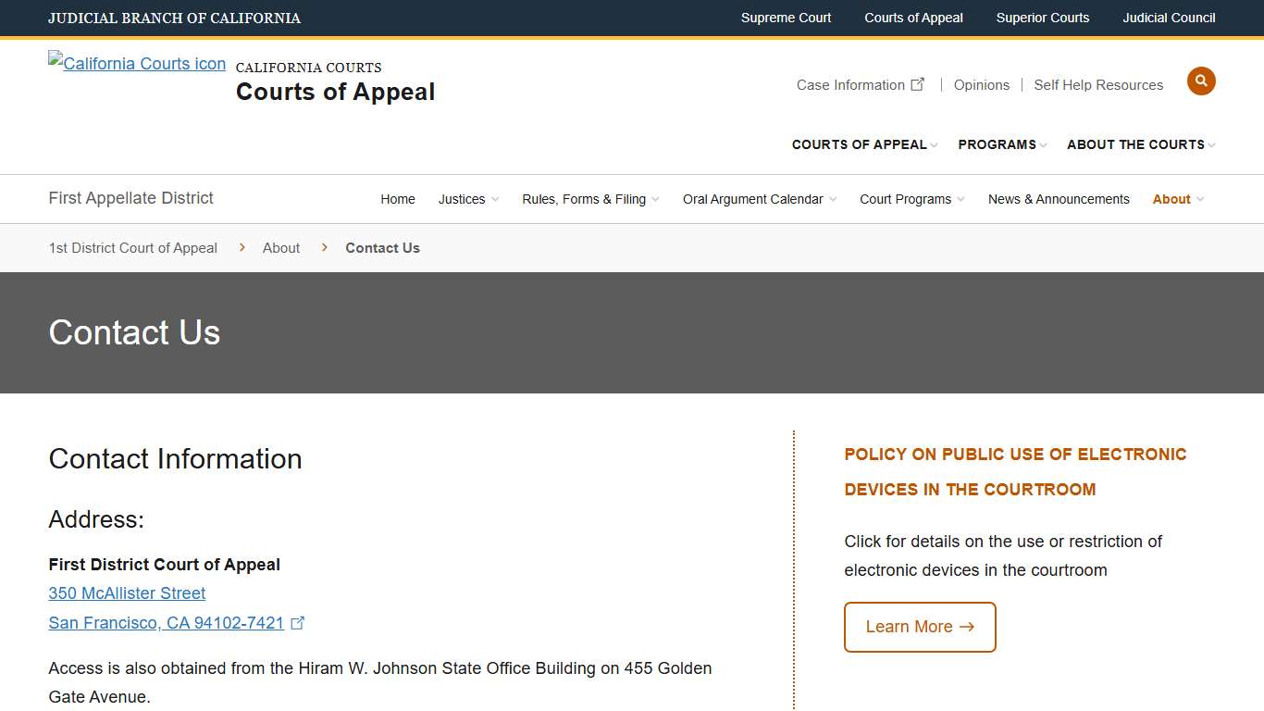Open the Home tab in district navigation
The width and height of the screenshot is (1264, 711).
(398, 198)
